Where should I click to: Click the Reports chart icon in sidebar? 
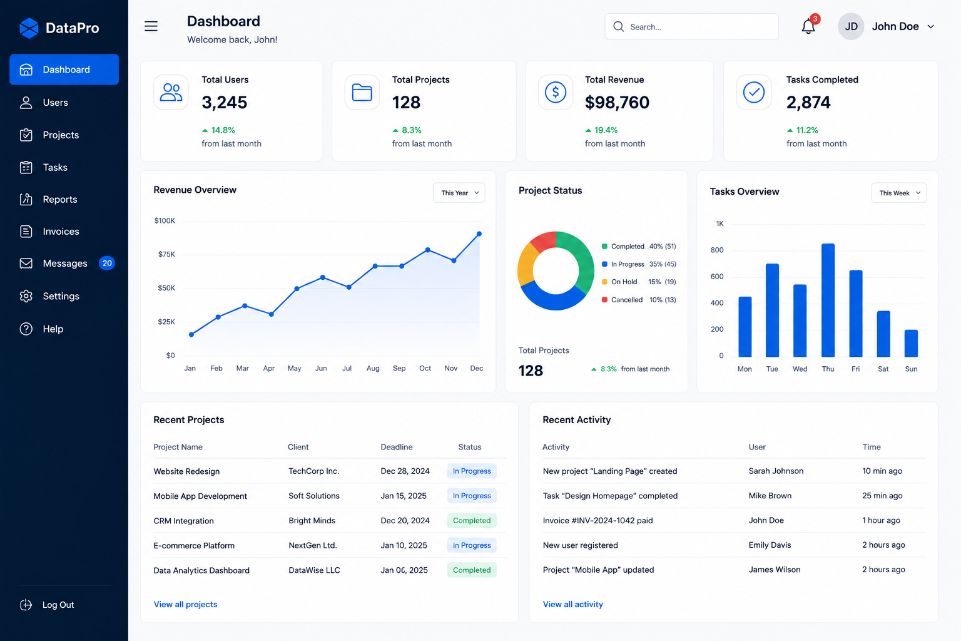pos(26,199)
